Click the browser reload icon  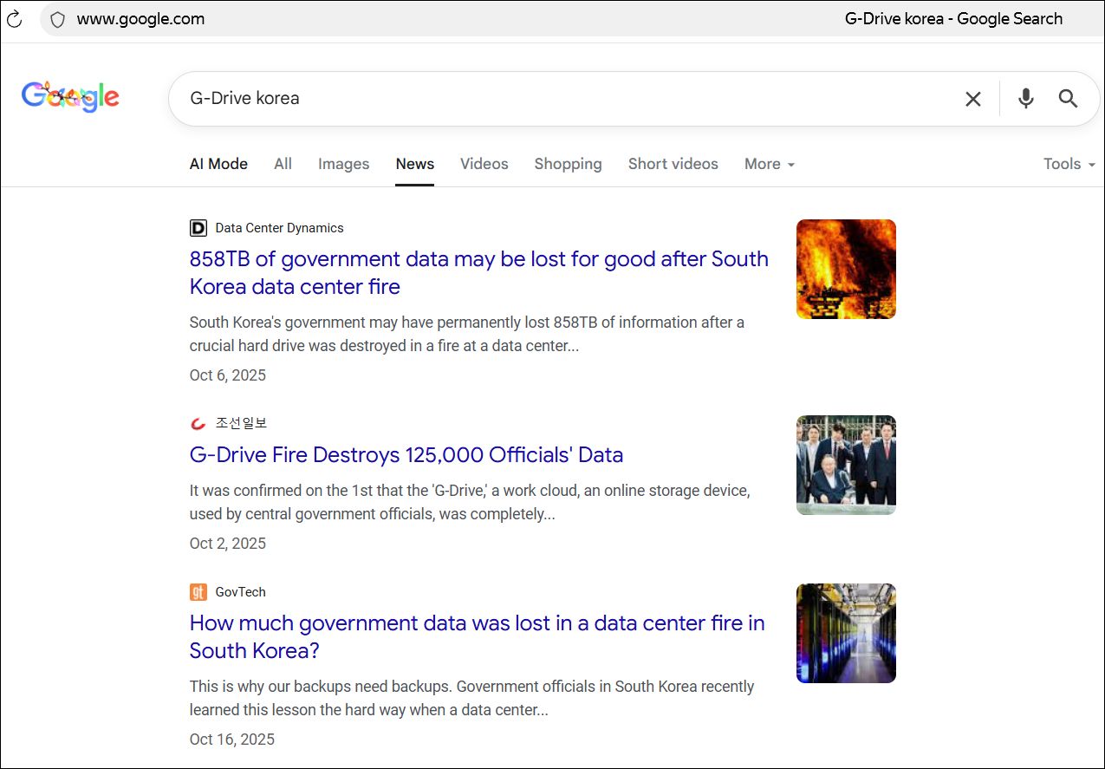[x=14, y=19]
